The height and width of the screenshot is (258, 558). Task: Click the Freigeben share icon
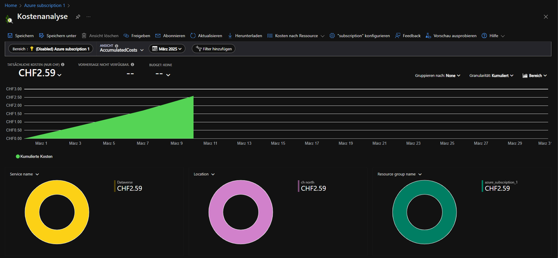126,36
